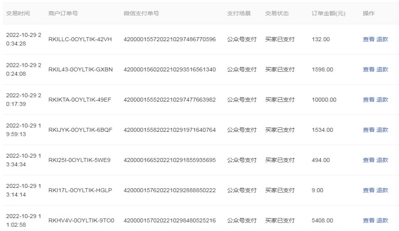Open 查看 for the 5408.00 order
Viewport: 399px width, 231px height.
368,220
